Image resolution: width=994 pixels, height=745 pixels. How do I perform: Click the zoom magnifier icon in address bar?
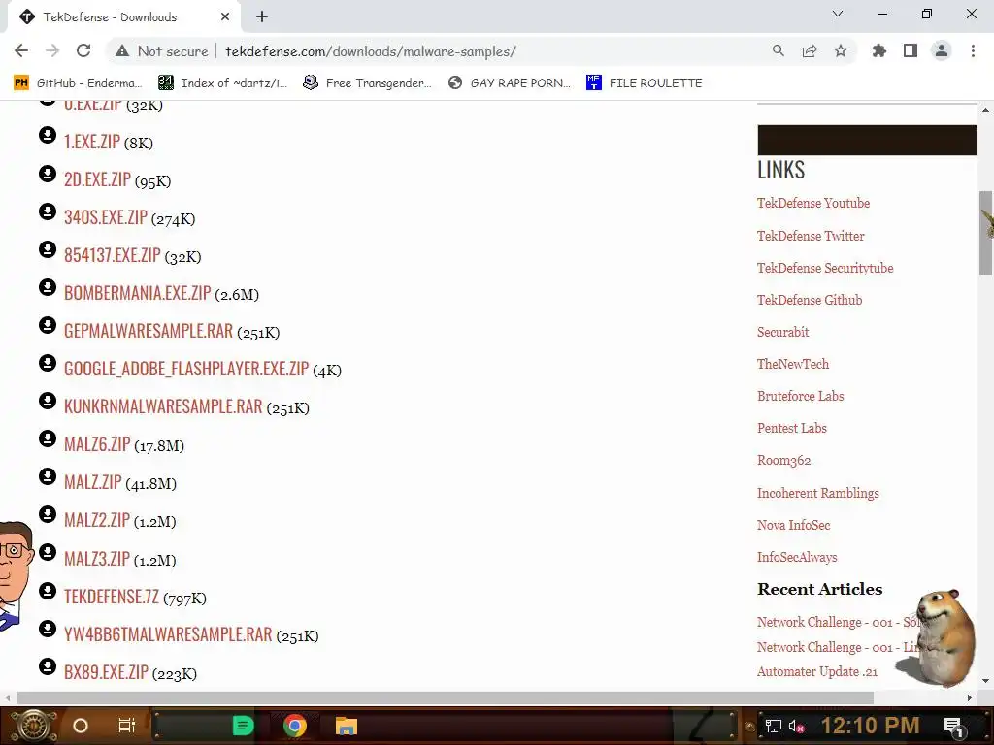(778, 50)
